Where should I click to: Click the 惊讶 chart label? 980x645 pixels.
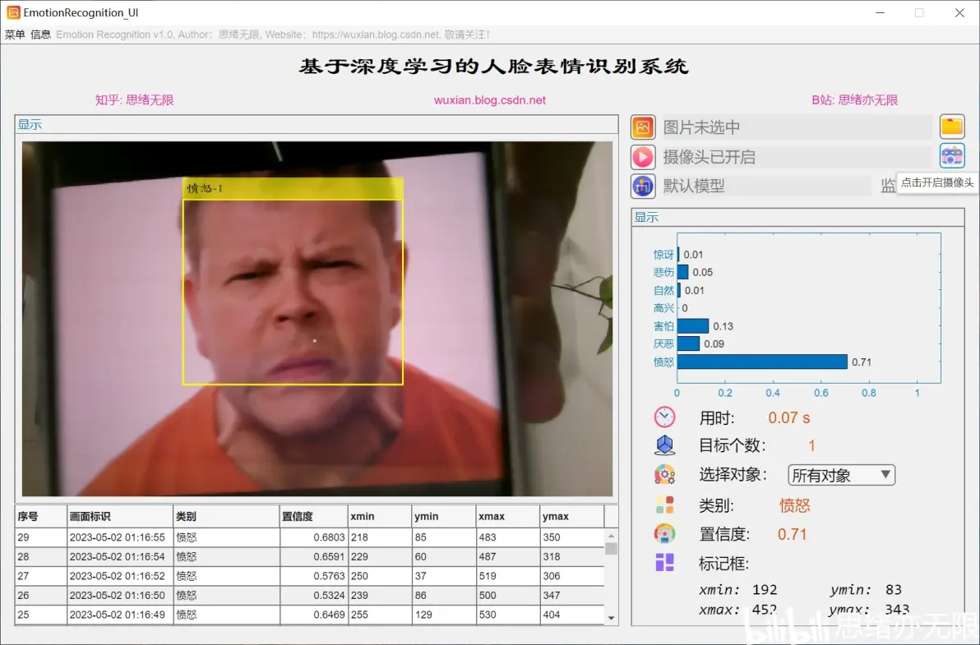point(663,254)
